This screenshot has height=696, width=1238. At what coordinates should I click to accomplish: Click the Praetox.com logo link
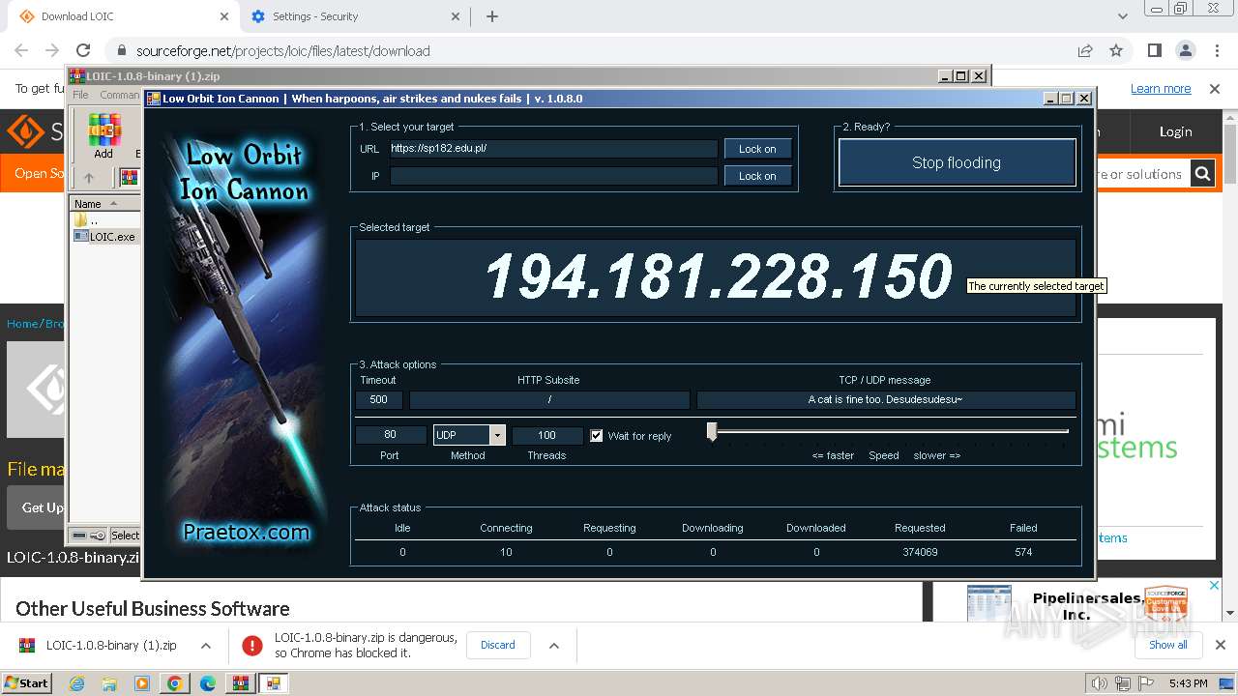point(246,532)
